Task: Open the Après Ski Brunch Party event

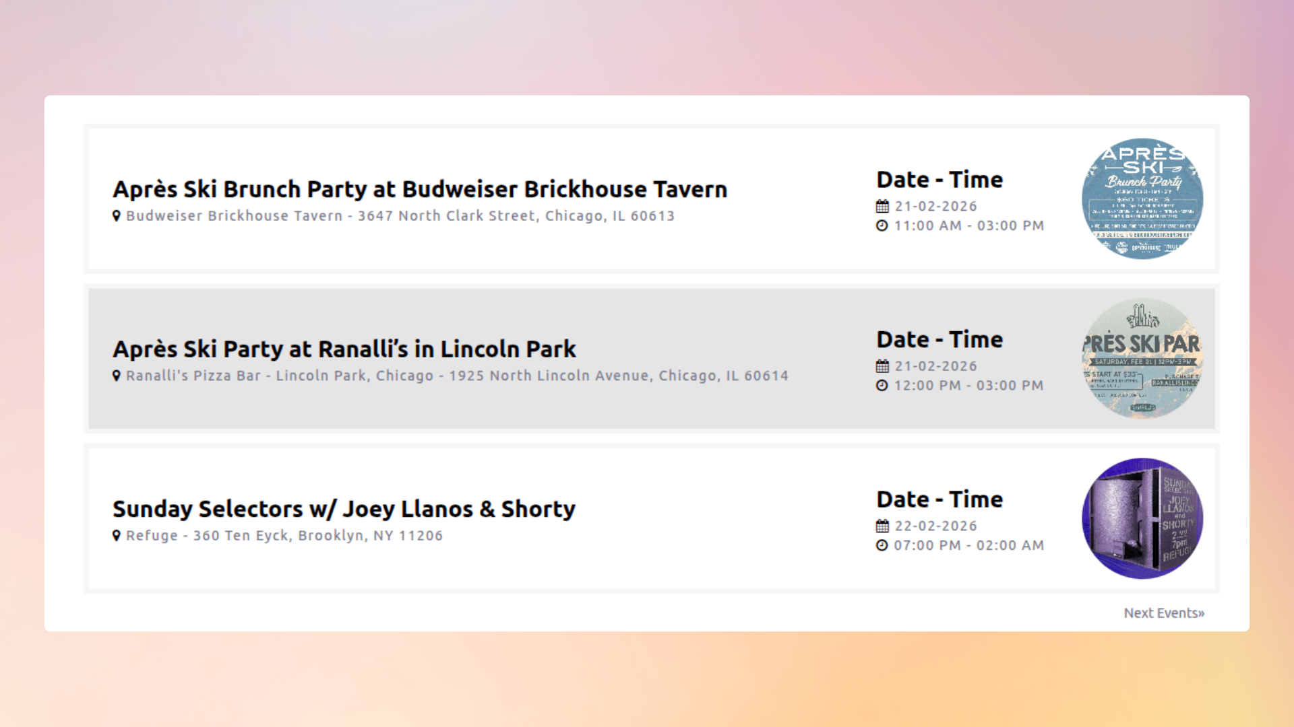Action: click(x=420, y=189)
